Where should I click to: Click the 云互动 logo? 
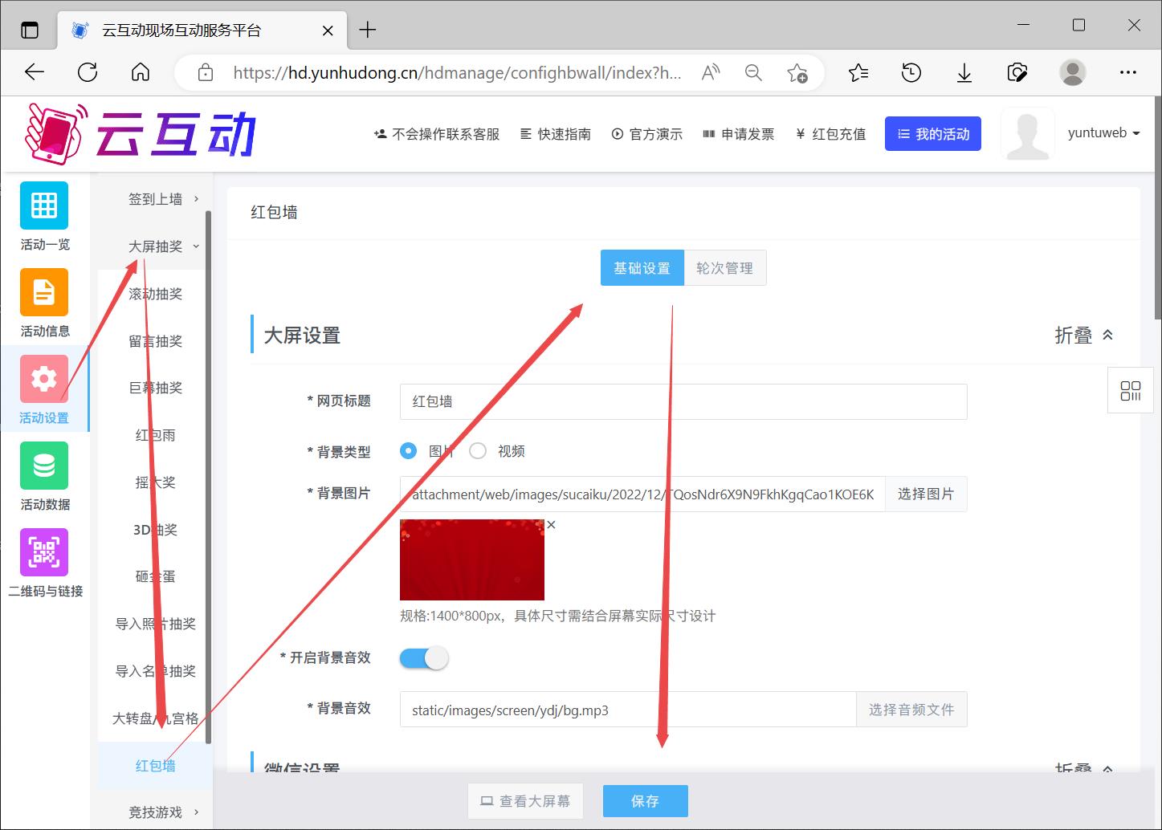[141, 133]
